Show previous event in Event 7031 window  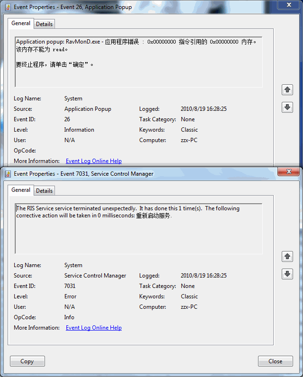point(287,256)
